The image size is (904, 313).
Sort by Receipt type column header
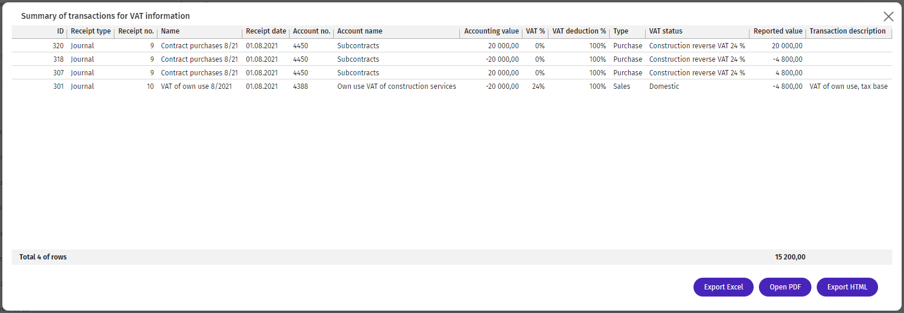point(90,31)
